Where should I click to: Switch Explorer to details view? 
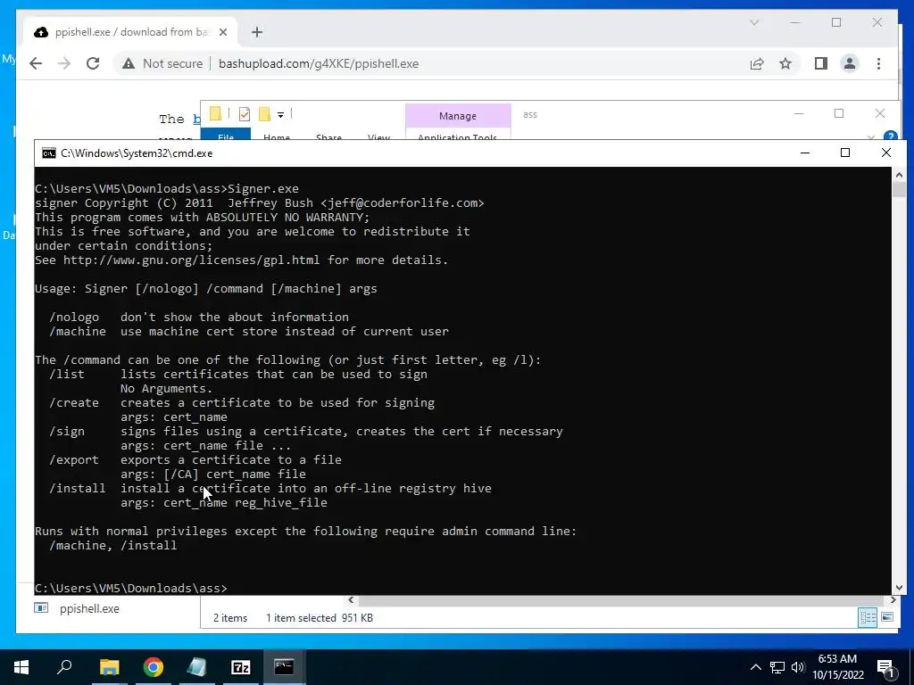click(868, 617)
